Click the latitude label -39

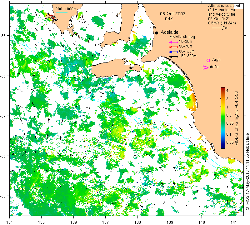[x=3, y=196]
